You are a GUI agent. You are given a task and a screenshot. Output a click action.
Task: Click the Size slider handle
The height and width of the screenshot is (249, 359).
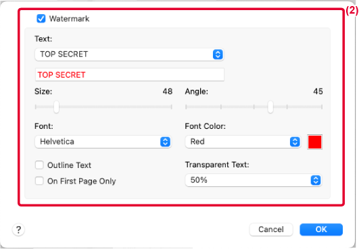[56, 107]
